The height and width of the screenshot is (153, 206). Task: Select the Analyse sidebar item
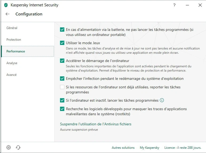pos(12,63)
